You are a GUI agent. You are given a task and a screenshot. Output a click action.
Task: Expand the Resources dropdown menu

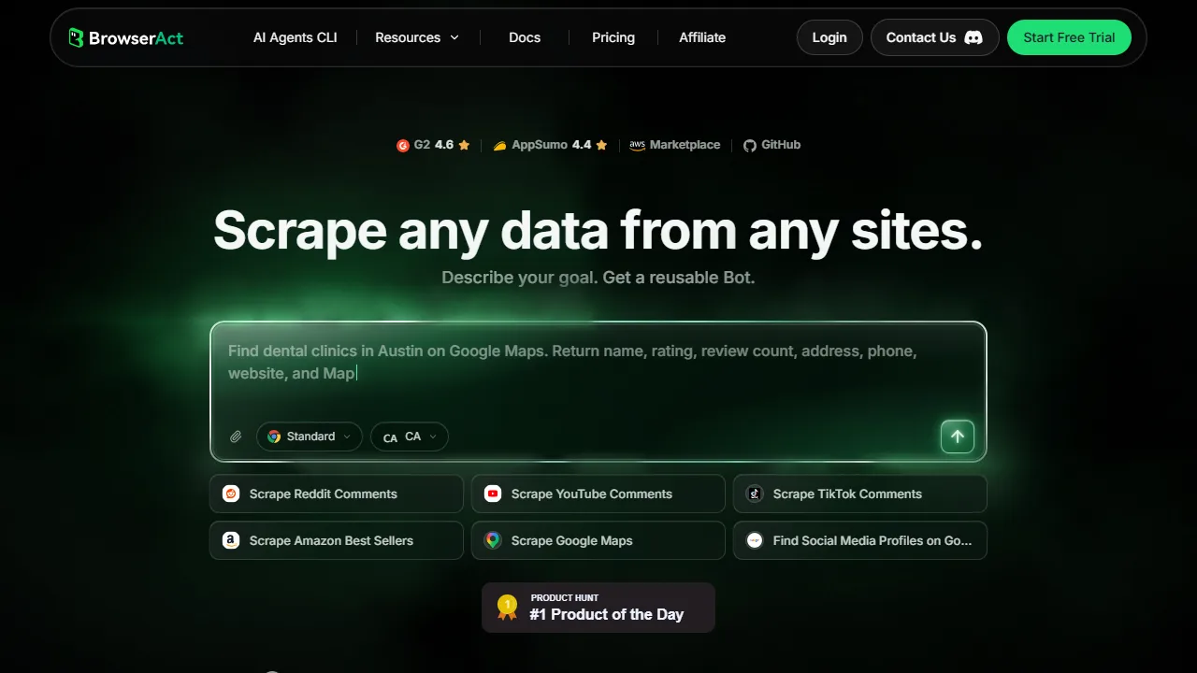(417, 37)
